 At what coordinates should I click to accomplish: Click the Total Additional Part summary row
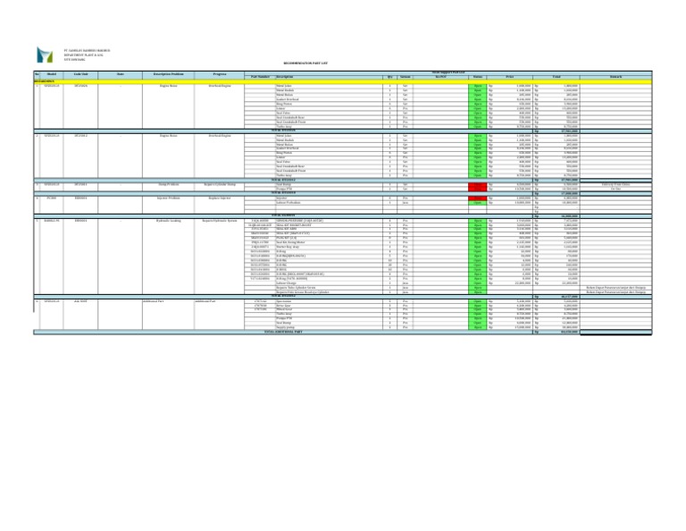[x=343, y=332]
